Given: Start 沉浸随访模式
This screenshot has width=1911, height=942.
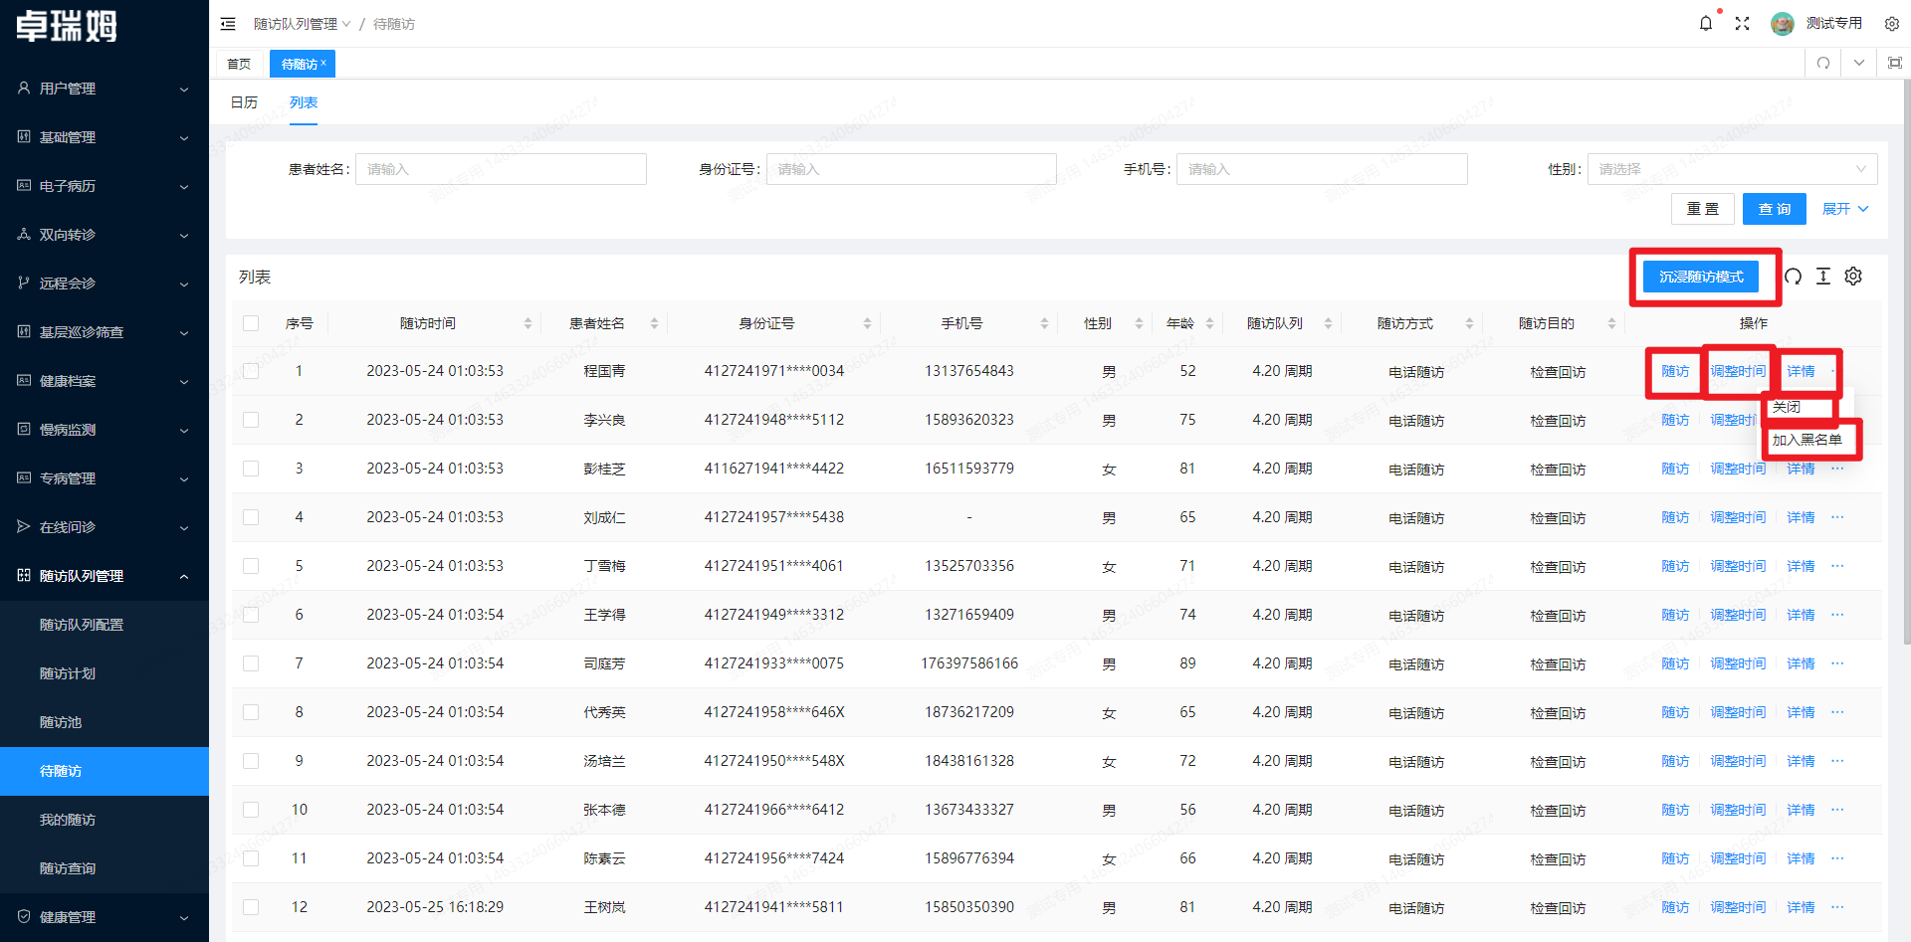Looking at the screenshot, I should [x=1701, y=277].
